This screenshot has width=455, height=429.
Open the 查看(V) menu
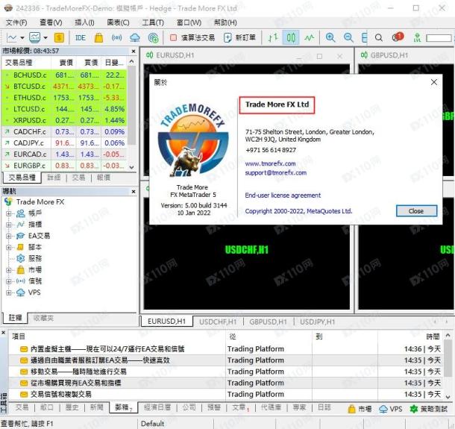(x=51, y=22)
